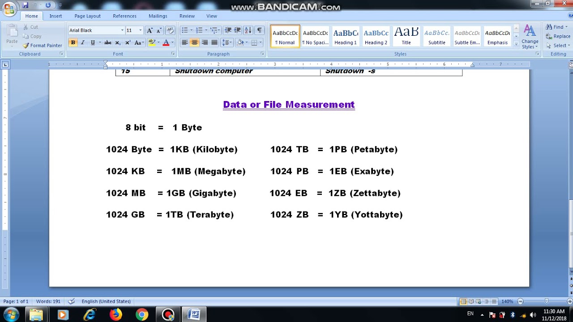Viewport: 573px width, 322px height.
Task: Toggle Subscript formatting
Action: [x=118, y=42]
